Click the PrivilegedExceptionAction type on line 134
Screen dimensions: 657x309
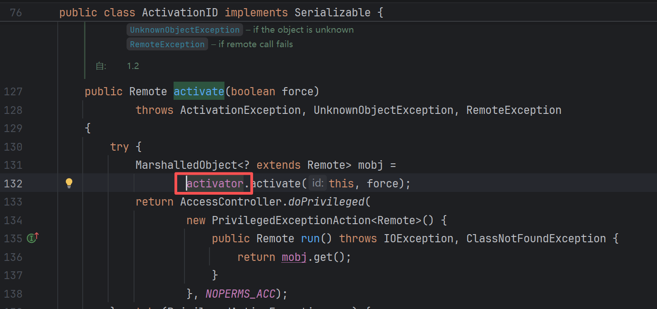click(289, 220)
